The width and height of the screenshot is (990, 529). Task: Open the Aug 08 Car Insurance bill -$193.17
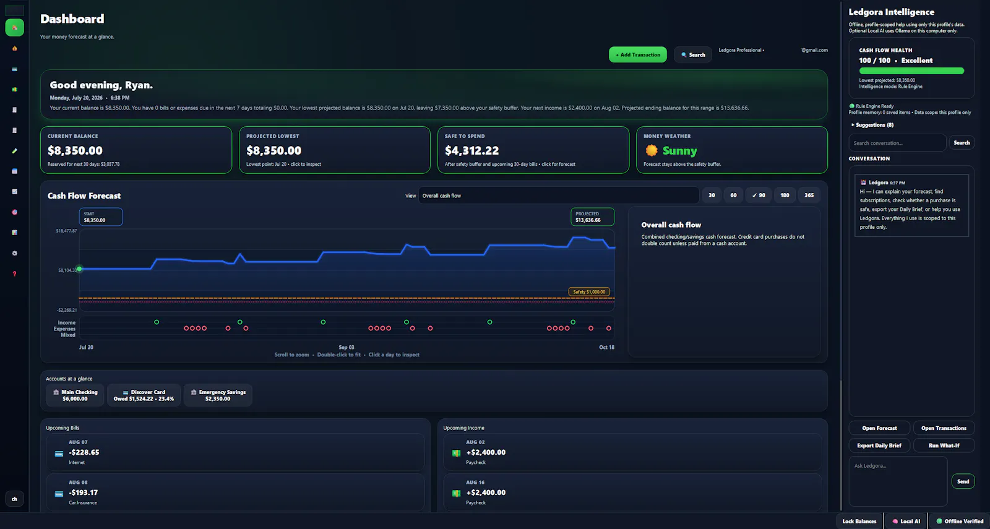(x=235, y=492)
